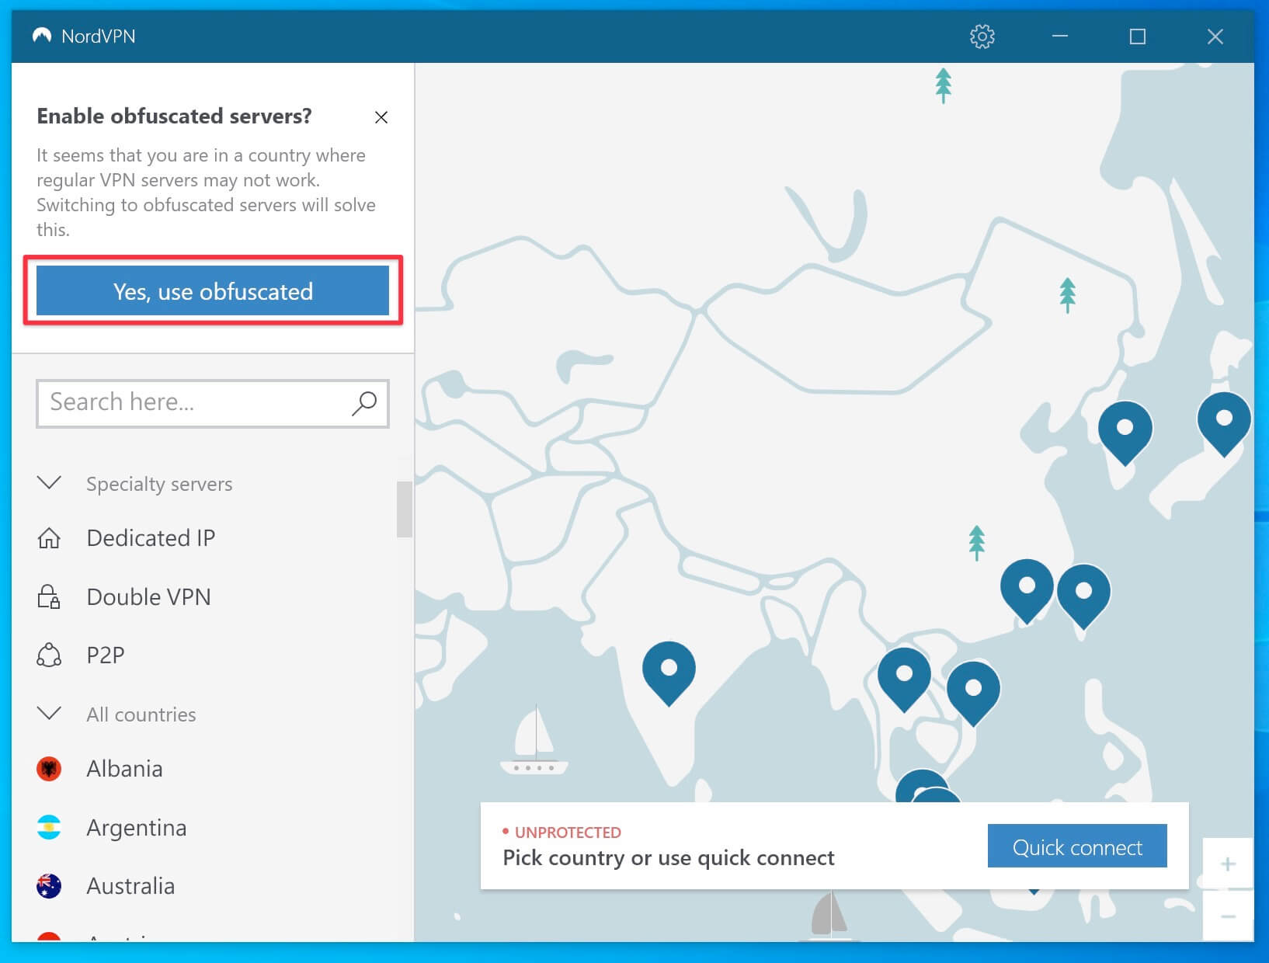
Task: Collapse the All countries section
Action: click(x=49, y=714)
